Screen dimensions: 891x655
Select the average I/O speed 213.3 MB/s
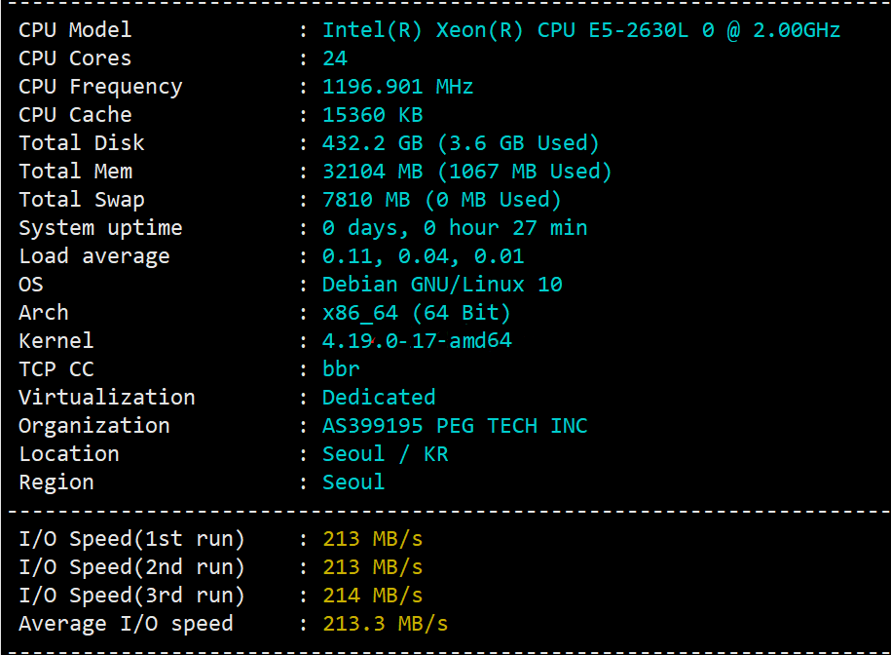coord(386,624)
